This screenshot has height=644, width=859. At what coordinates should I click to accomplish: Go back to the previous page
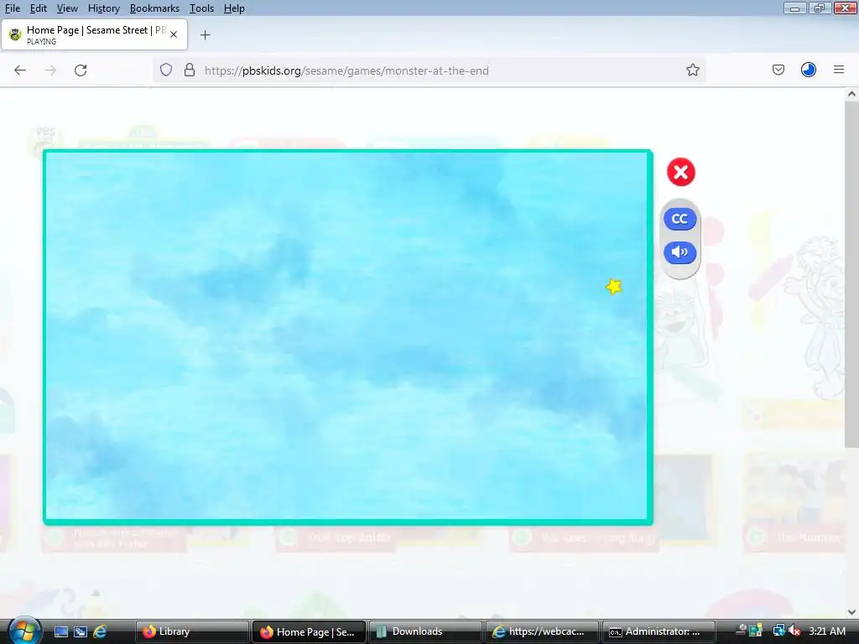coord(20,70)
